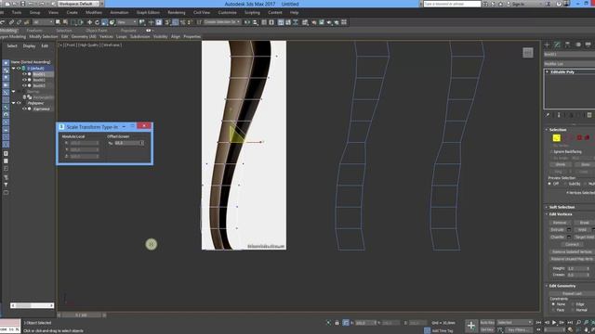Click Configure Modifier Sets icon
The image size is (595, 334).
pyautogui.click(x=588, y=115)
